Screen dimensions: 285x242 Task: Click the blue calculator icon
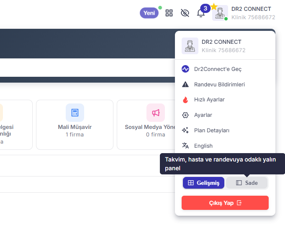(x=75, y=113)
